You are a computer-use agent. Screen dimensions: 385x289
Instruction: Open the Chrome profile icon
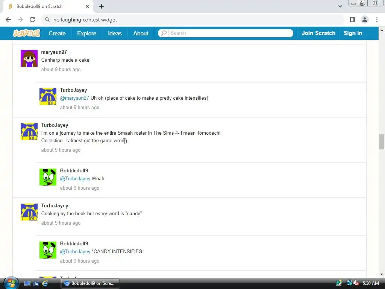pyautogui.click(x=365, y=20)
